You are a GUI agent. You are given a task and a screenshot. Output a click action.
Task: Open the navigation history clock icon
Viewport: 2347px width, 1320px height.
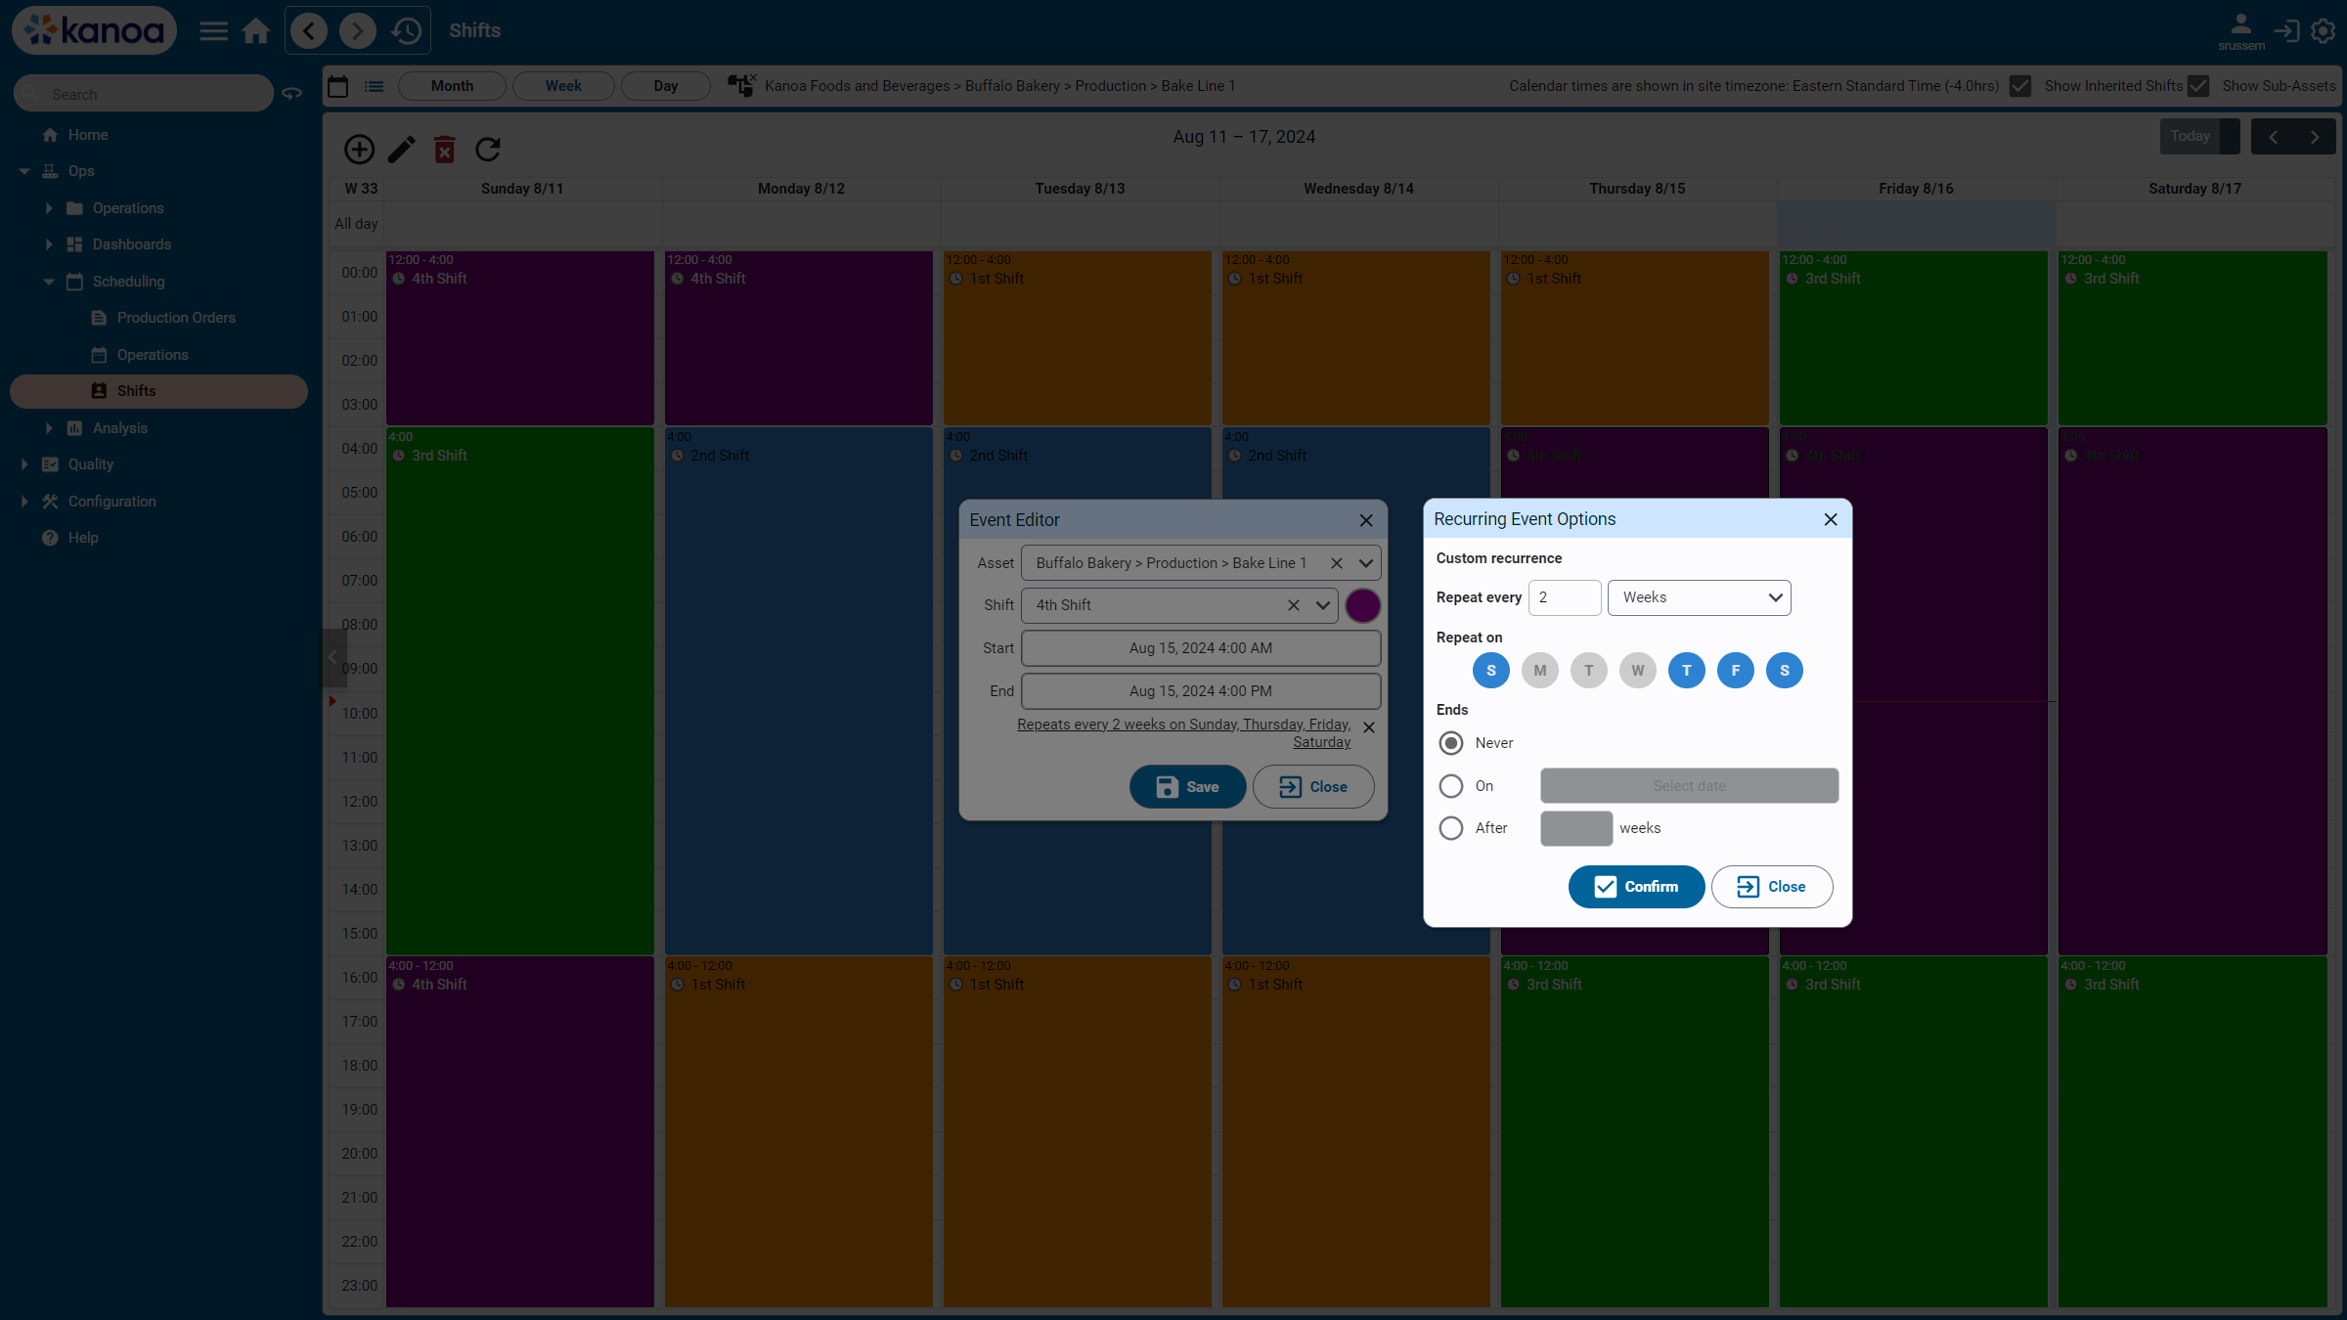pos(407,31)
